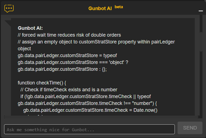
Task: Click the bold 'Gunbot AI:' sender label
Action: coord(30,28)
